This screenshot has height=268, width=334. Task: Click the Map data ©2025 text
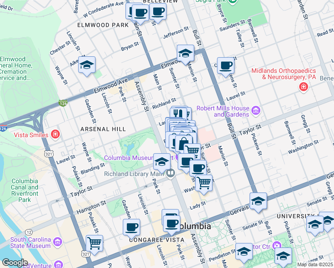pos(315,264)
